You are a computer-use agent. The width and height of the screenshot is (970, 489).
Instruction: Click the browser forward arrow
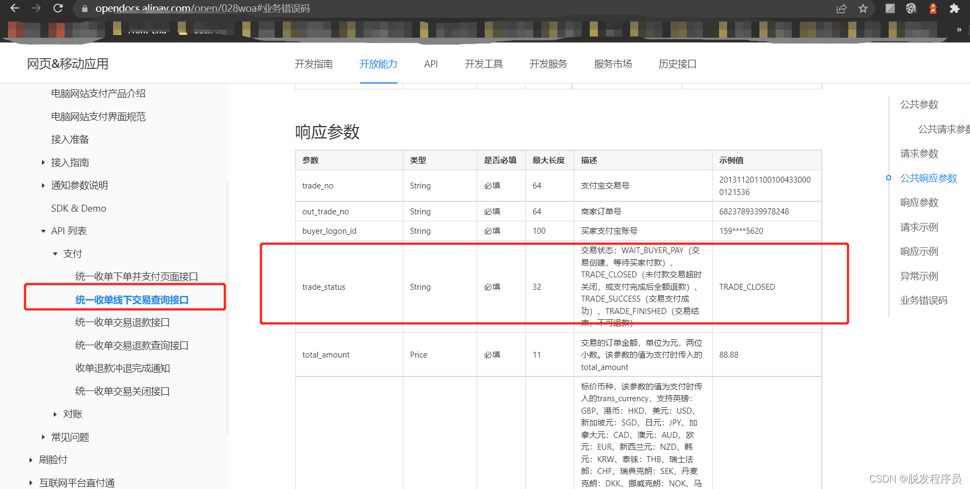36,8
